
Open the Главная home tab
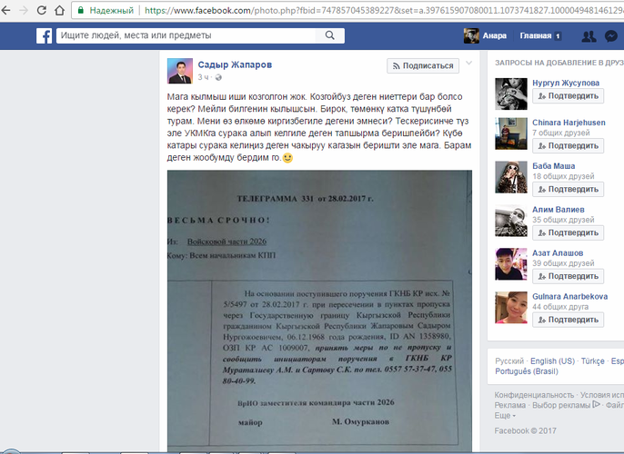[536, 36]
